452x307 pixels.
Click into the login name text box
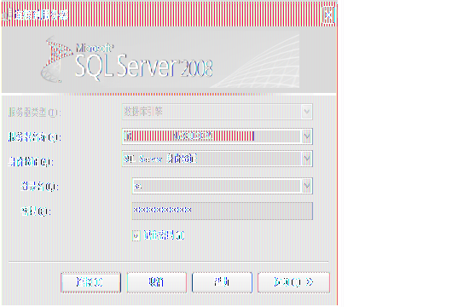217,186
